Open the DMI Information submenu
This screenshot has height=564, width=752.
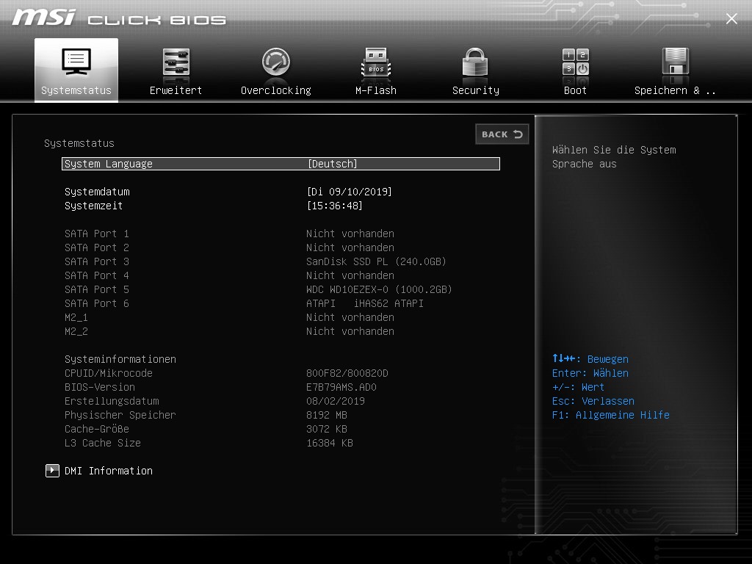109,471
